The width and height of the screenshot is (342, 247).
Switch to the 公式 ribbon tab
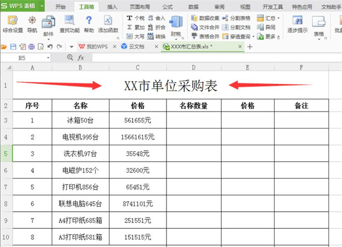[x=168, y=7]
